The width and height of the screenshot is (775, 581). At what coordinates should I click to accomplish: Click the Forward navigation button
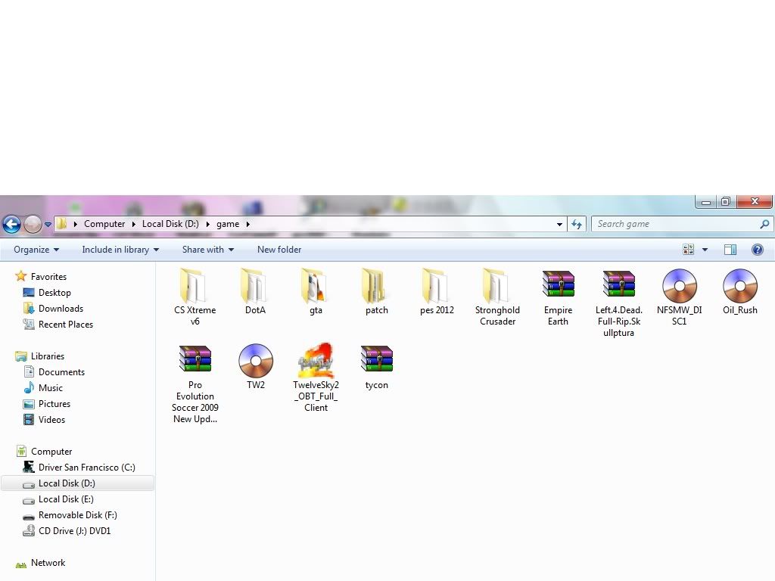coord(33,224)
